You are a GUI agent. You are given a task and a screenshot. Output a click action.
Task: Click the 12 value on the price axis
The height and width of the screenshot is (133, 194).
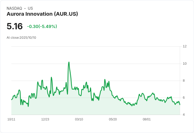click(185, 46)
